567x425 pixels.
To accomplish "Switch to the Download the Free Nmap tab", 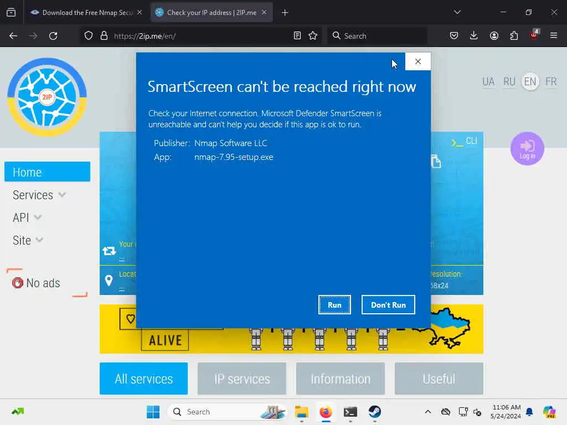I will point(87,13).
